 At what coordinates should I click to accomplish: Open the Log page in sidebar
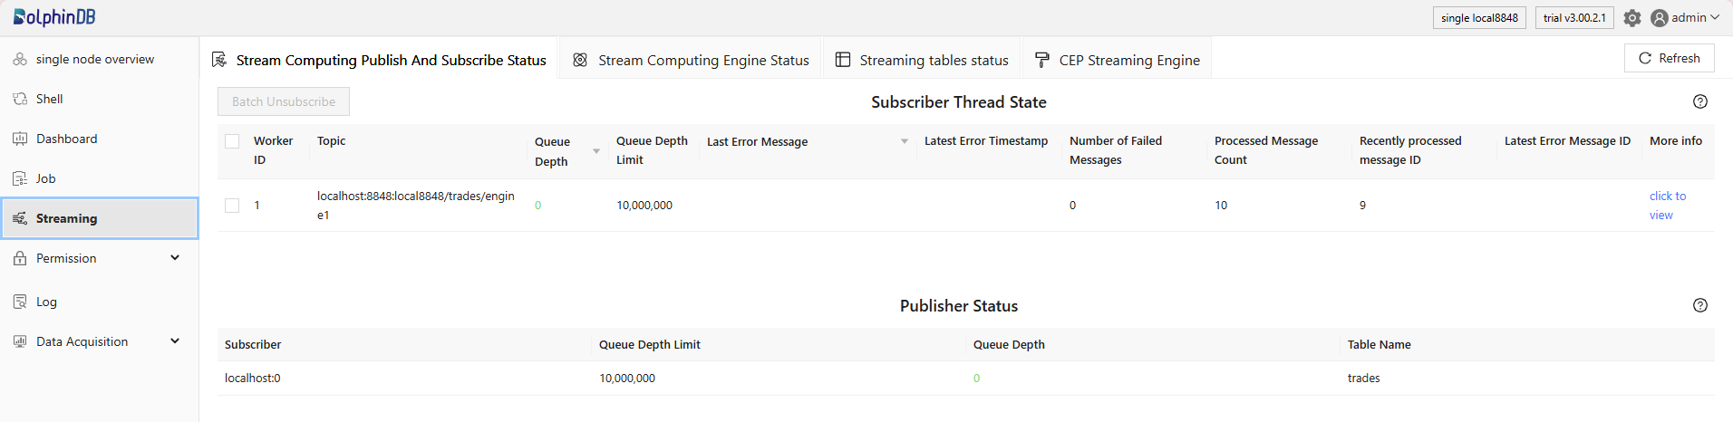[46, 302]
